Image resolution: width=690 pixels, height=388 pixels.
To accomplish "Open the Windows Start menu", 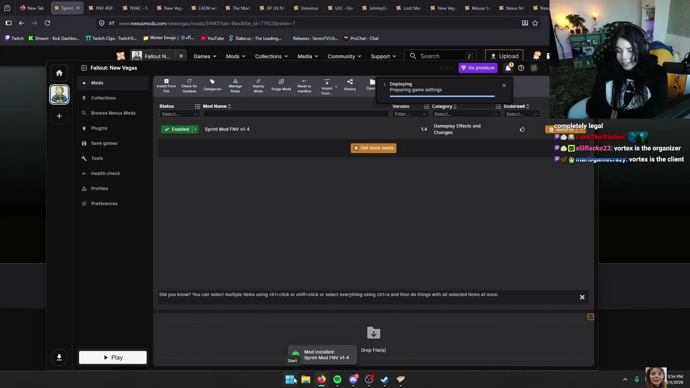I will click(x=290, y=379).
